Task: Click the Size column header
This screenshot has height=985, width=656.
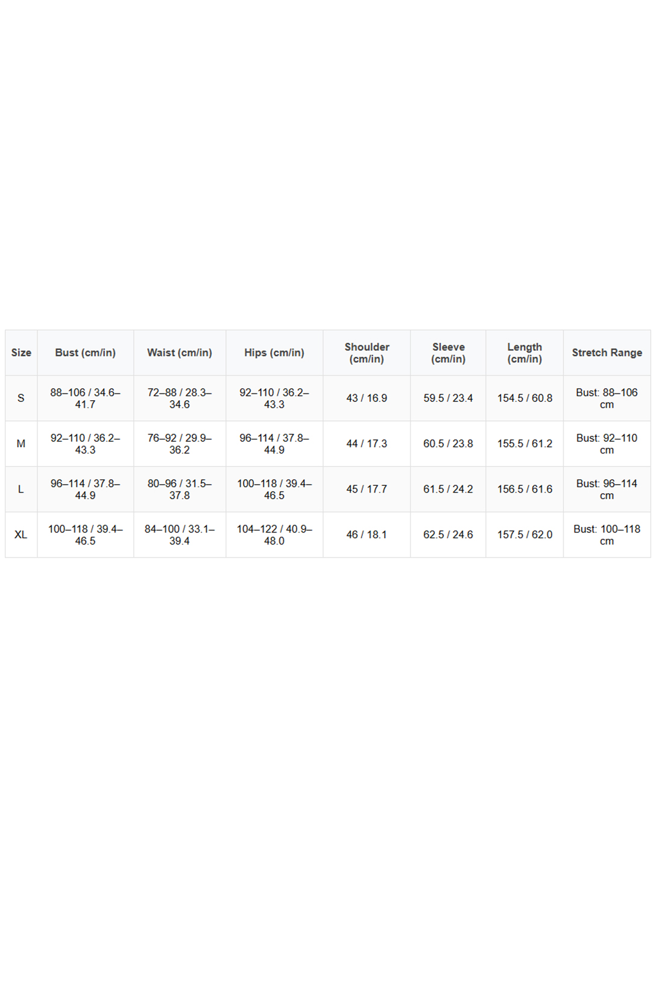Action: pyautogui.click(x=21, y=352)
